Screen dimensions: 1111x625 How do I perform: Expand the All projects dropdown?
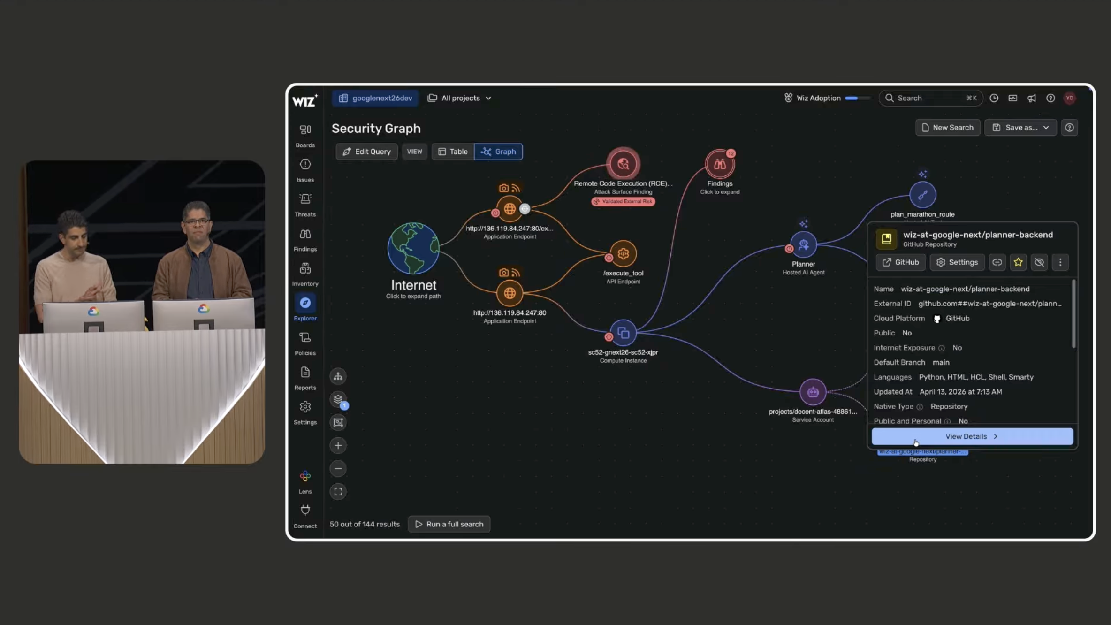pyautogui.click(x=460, y=98)
